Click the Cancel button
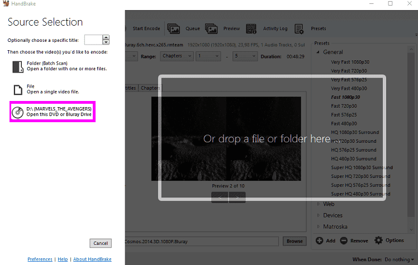The width and height of the screenshot is (418, 265). coord(101,243)
